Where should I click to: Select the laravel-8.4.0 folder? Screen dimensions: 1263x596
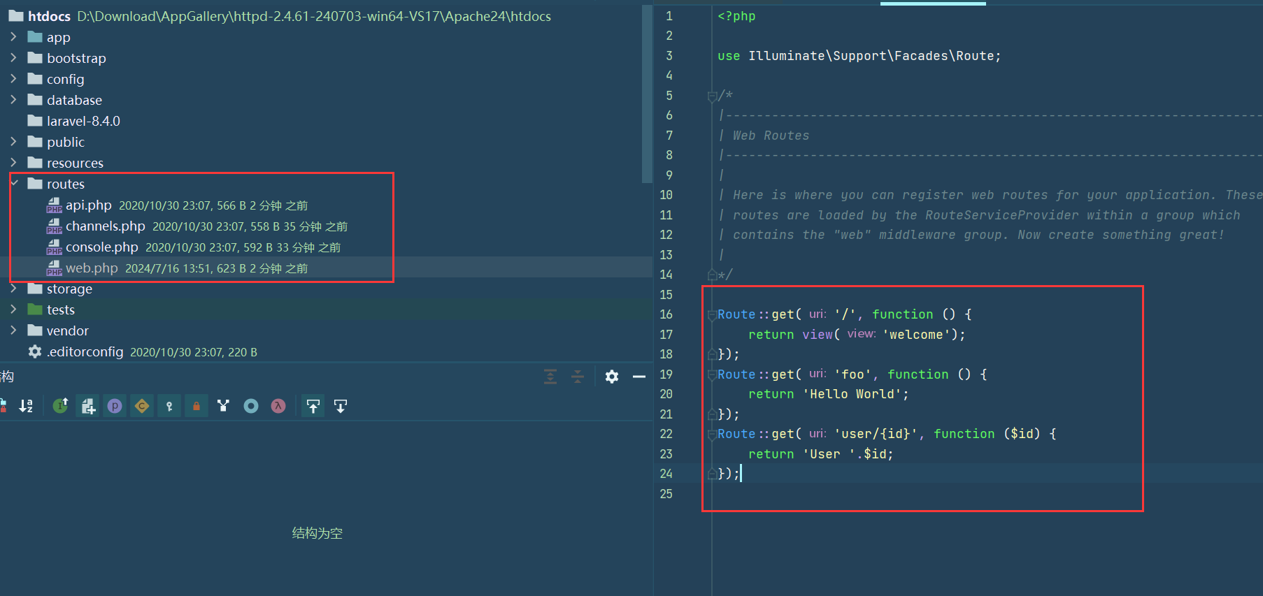point(83,121)
